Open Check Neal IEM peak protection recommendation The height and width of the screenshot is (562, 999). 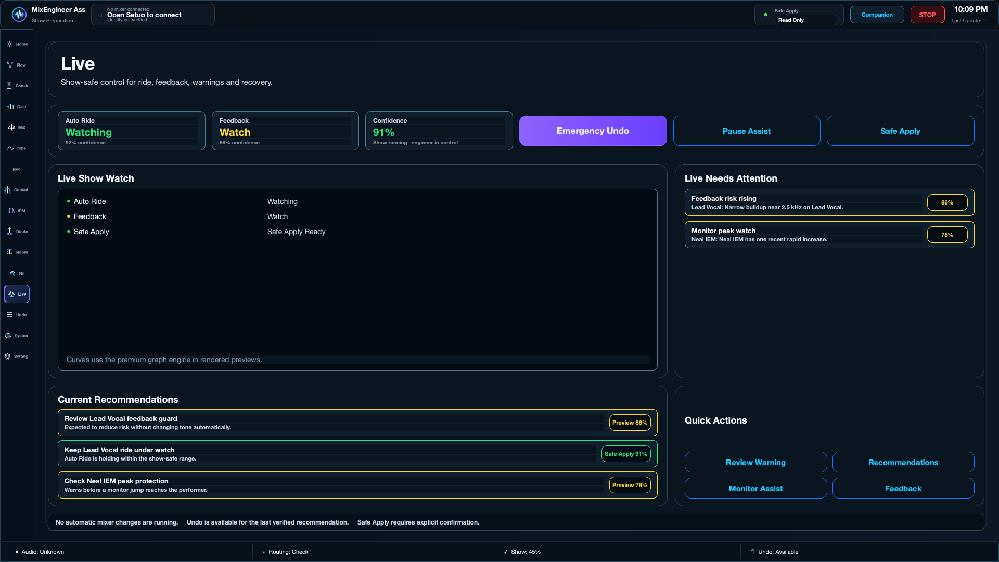pos(357,485)
